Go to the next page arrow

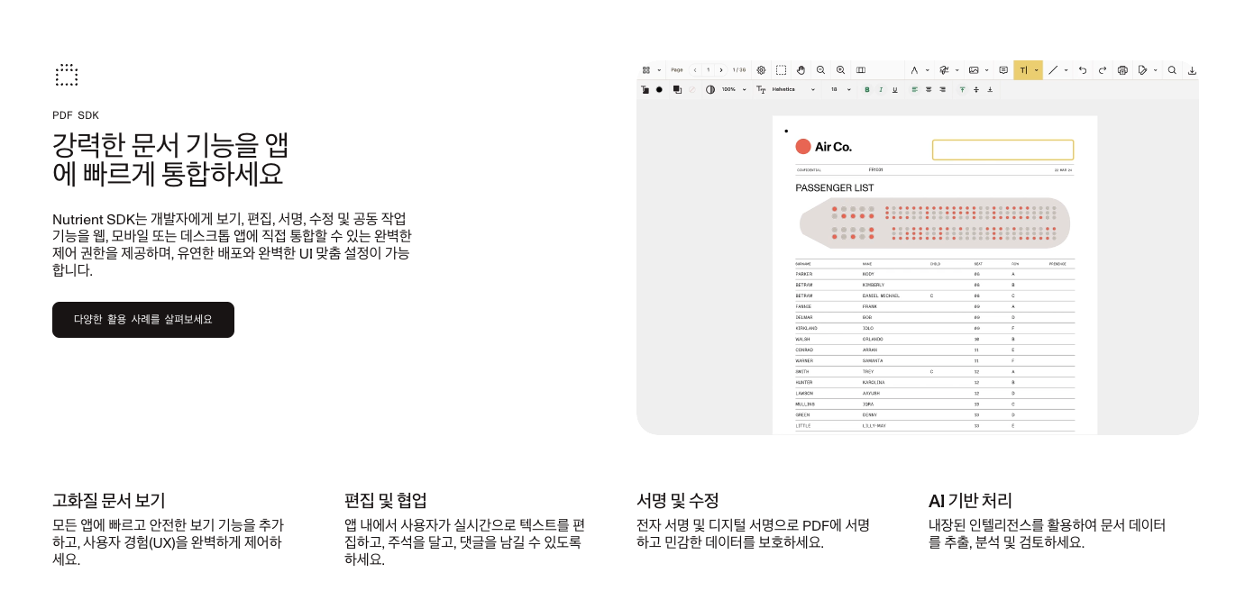tap(721, 70)
